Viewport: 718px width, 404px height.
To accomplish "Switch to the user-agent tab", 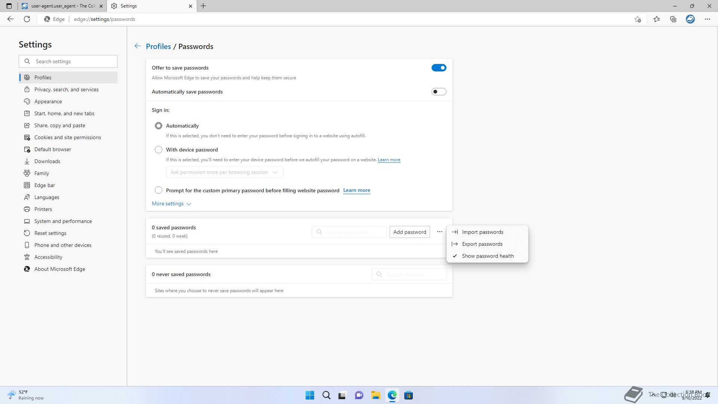I will (62, 6).
